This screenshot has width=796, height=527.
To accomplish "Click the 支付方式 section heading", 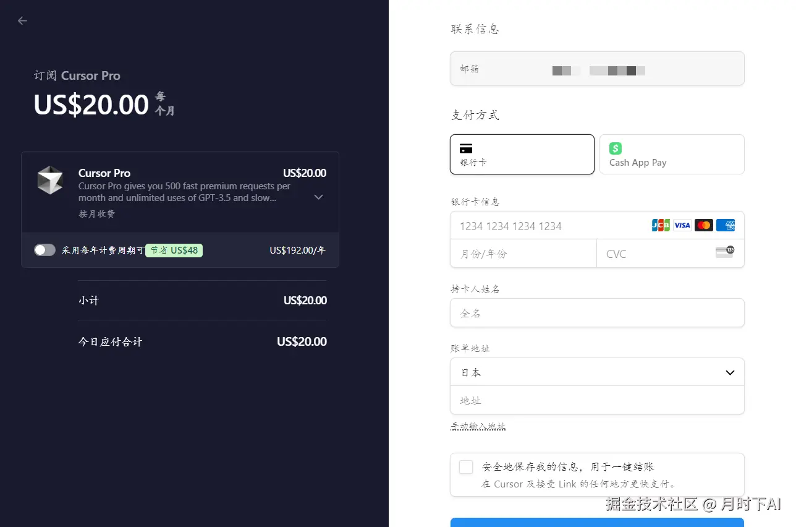I will [475, 114].
